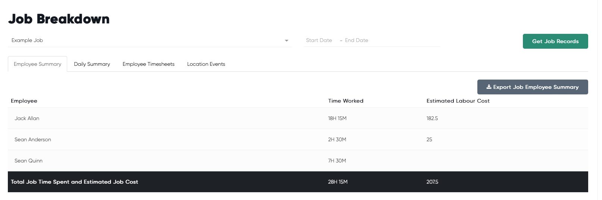Select the Employee Summary tab

[37, 64]
